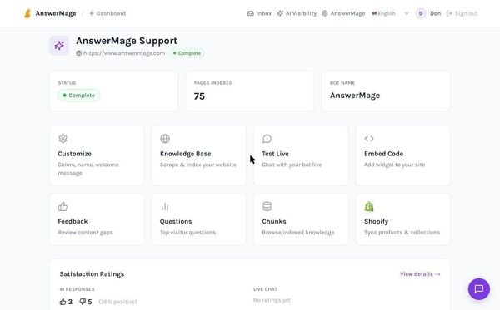Open the Don user profile name

pos(435,13)
